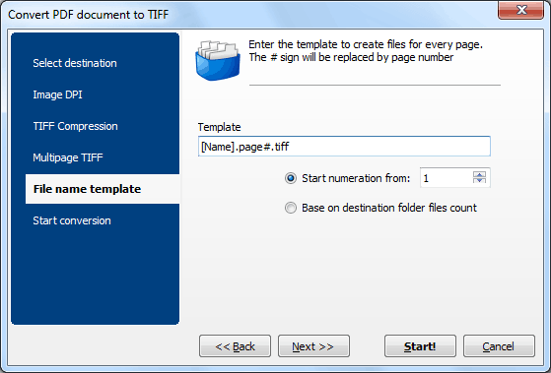Go to the Image DPI step
Screen dimensions: 551x373
(57, 94)
